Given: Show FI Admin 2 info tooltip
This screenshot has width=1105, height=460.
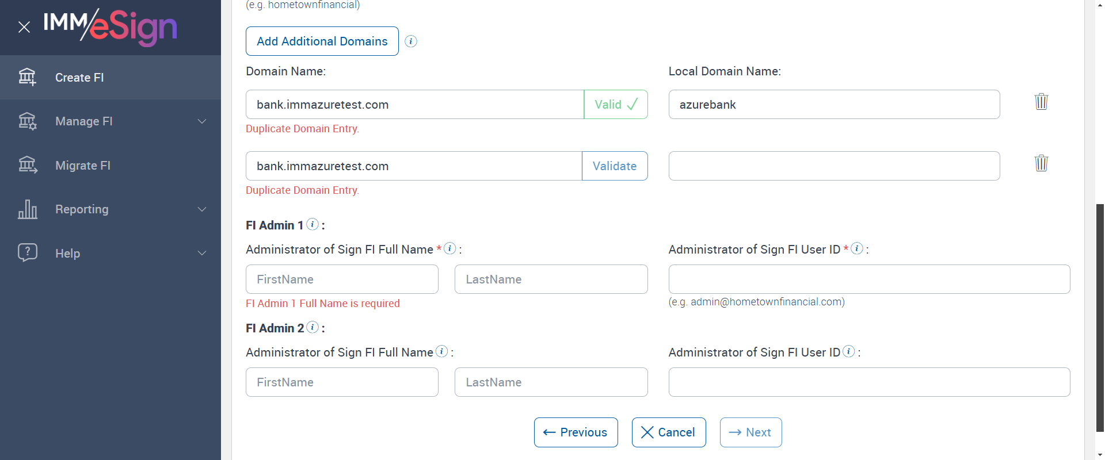Looking at the screenshot, I should (x=313, y=327).
